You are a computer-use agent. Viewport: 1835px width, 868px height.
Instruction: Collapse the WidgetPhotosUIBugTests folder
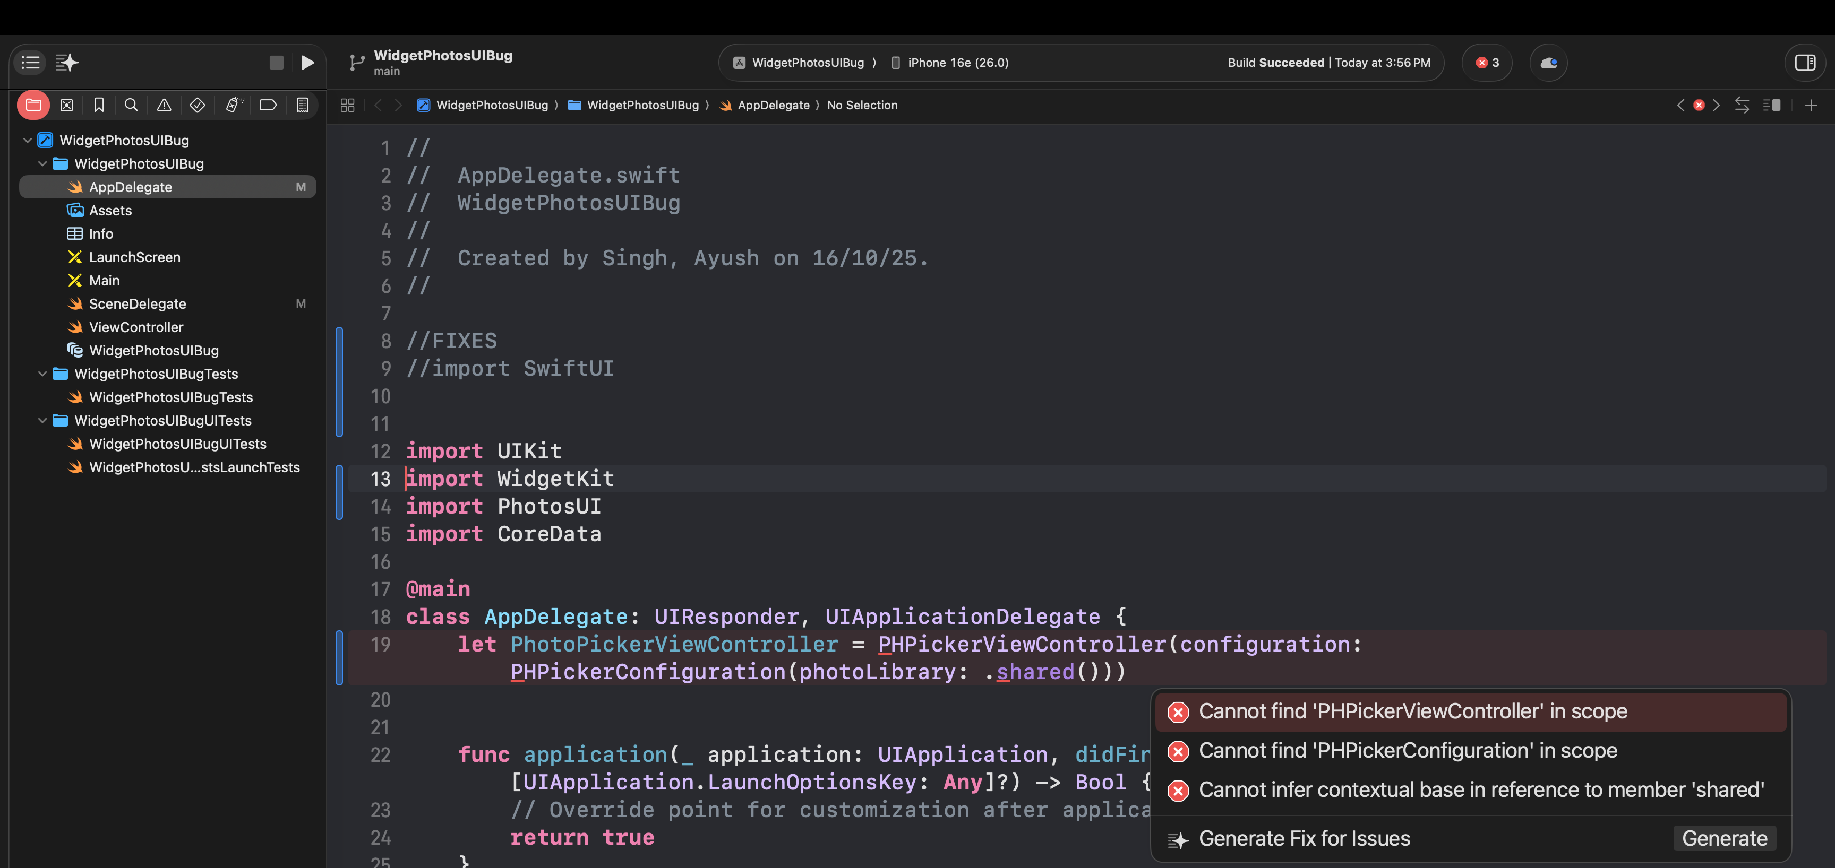42,374
